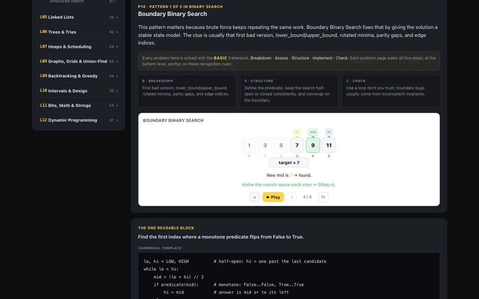
Task: Change playback speed with 1× button
Action: [323, 197]
